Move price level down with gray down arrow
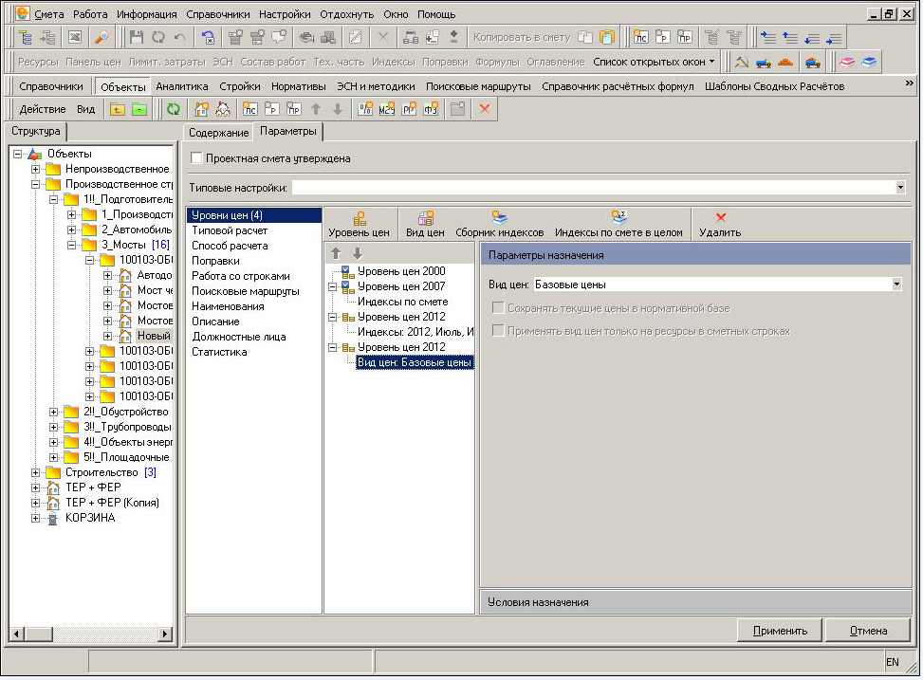923x680 pixels. point(358,254)
